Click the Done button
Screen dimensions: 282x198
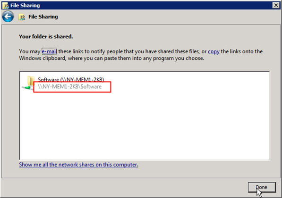262,188
